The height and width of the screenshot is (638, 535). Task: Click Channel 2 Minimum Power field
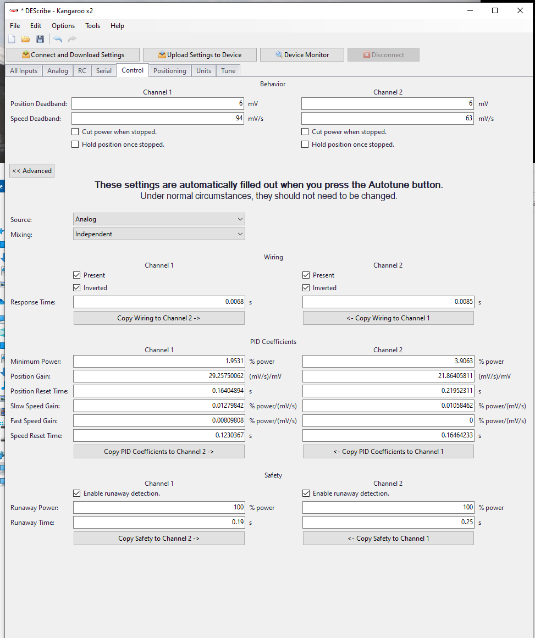pos(388,362)
